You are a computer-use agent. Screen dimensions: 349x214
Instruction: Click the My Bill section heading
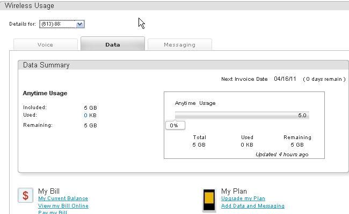click(49, 191)
